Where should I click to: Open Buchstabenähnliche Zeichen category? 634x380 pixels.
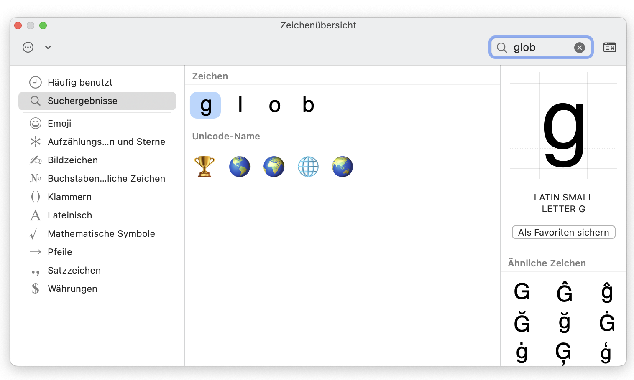106,178
